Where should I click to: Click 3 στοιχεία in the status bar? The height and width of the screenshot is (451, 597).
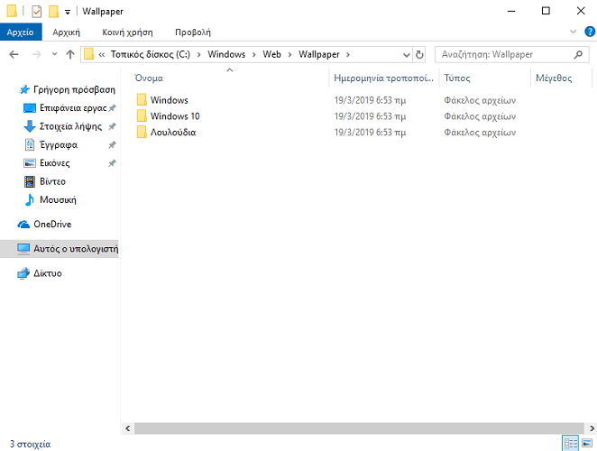30,444
